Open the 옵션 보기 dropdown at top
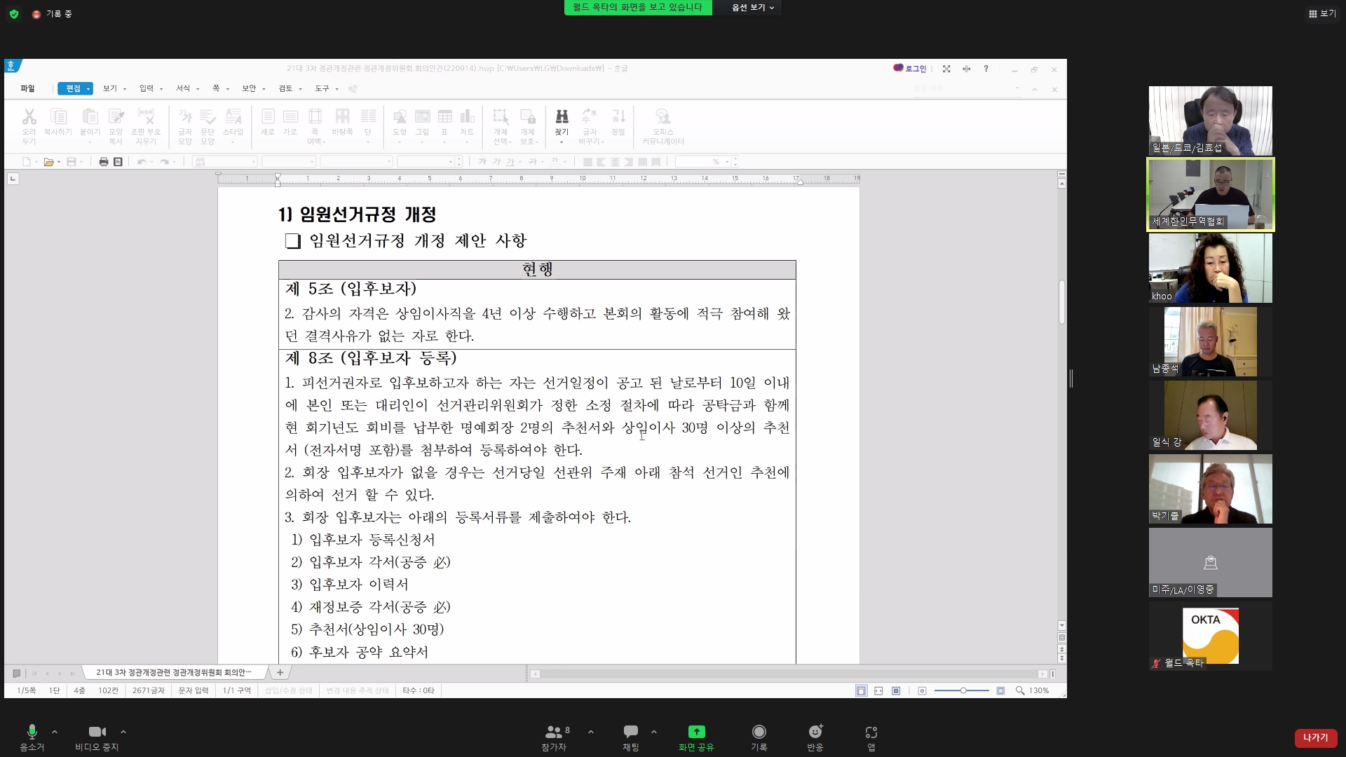Screen dimensions: 1346x757 pyautogui.click(x=747, y=8)
